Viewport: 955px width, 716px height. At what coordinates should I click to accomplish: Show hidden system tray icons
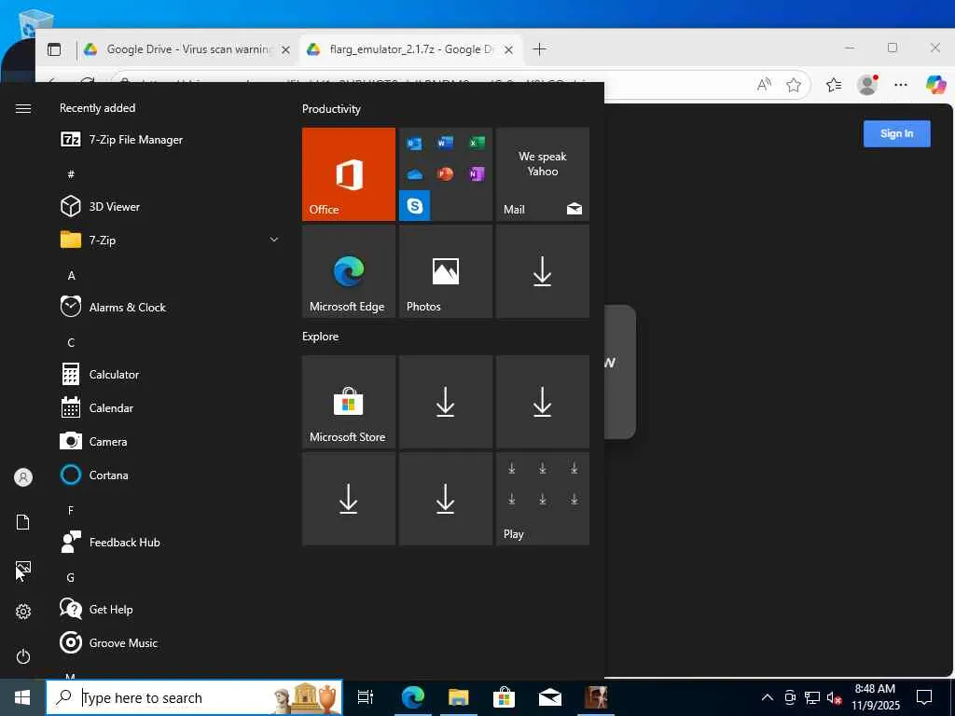click(768, 697)
